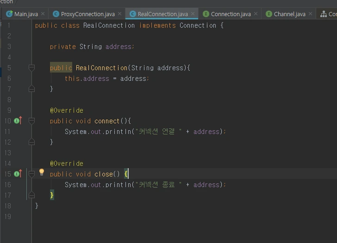337x243 pixels.
Task: Click the Connection.java interface icon
Action: pyautogui.click(x=206, y=14)
